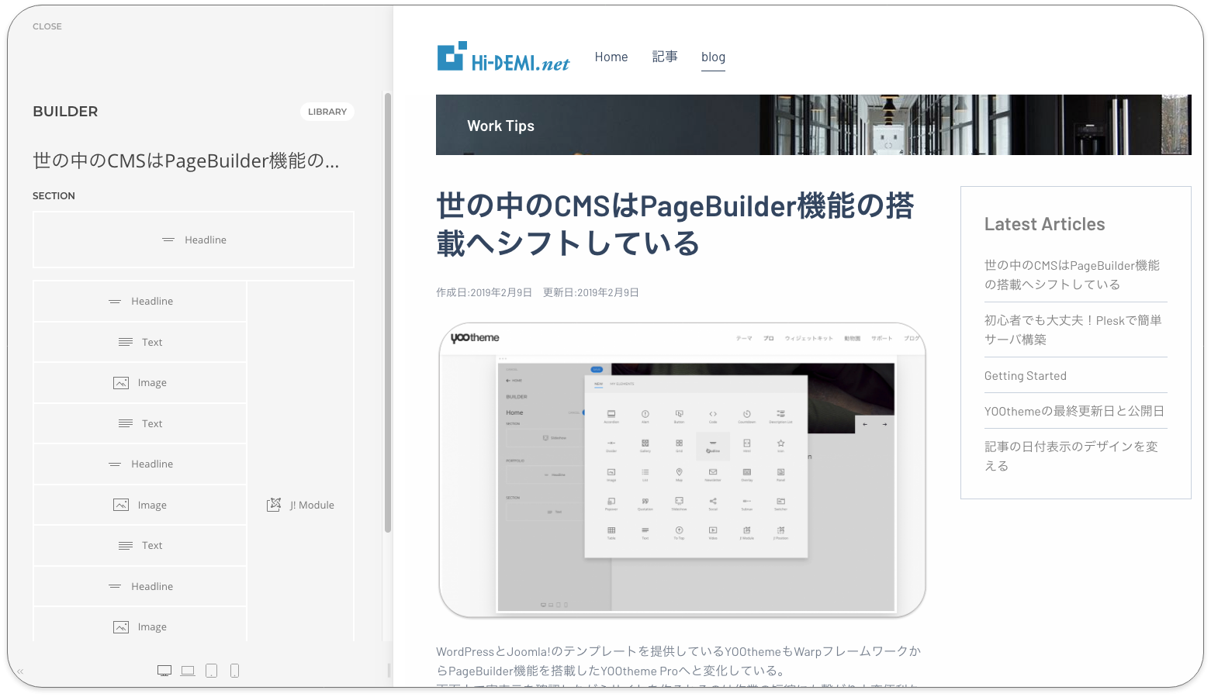Click the builder panel vertical scrollbar

pyautogui.click(x=388, y=310)
